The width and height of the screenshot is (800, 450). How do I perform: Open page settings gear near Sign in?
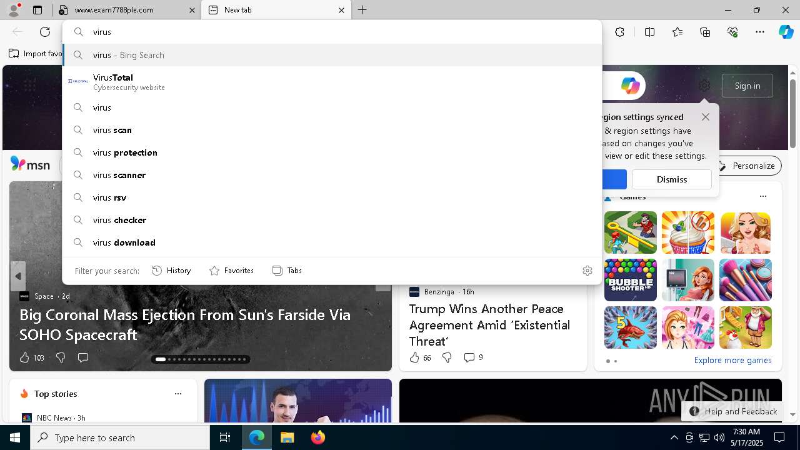point(704,86)
